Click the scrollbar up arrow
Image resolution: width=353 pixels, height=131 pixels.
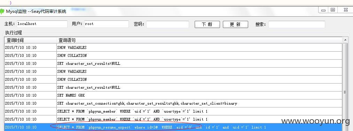(x=345, y=40)
